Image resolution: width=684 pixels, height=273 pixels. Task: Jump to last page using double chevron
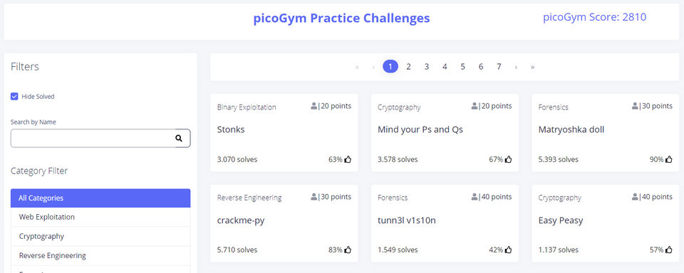click(x=533, y=67)
